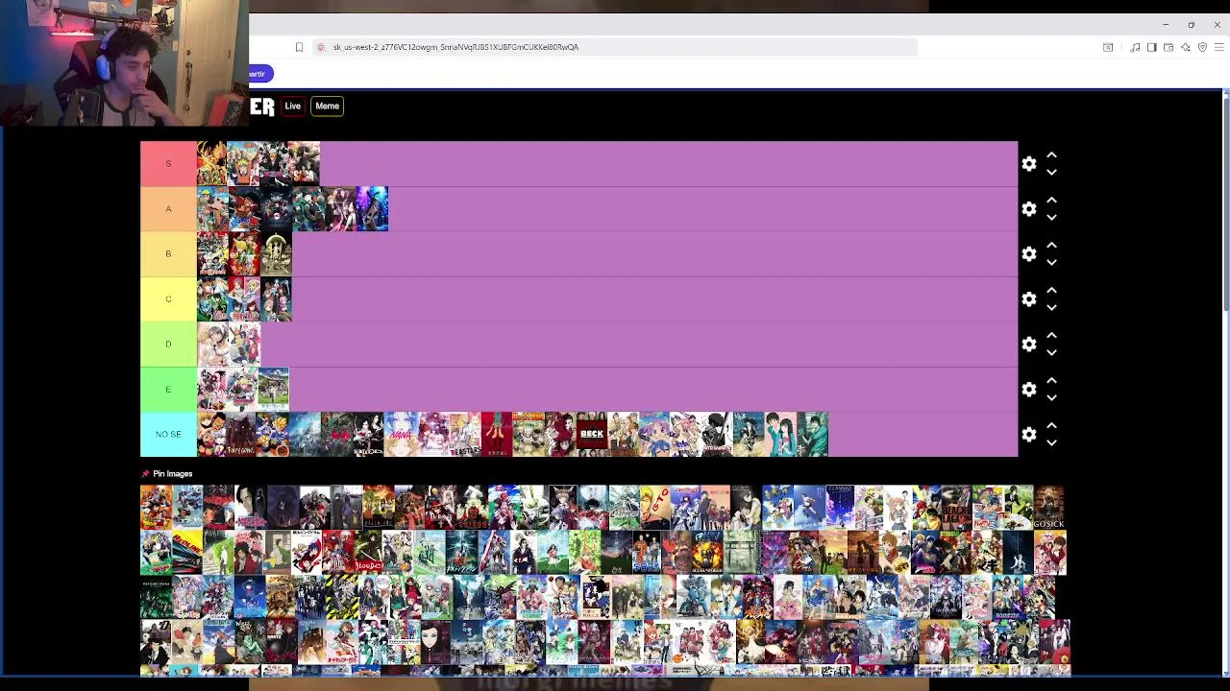This screenshot has height=691, width=1230.
Task: Open settings gear for S tier row
Action: pyautogui.click(x=1029, y=164)
